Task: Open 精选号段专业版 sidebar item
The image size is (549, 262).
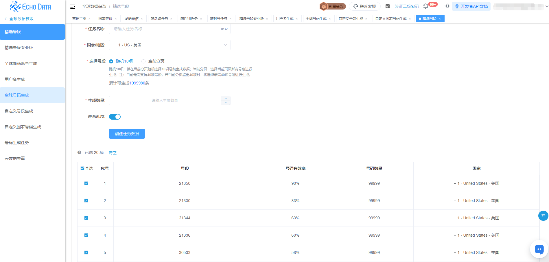Action: tap(33, 48)
